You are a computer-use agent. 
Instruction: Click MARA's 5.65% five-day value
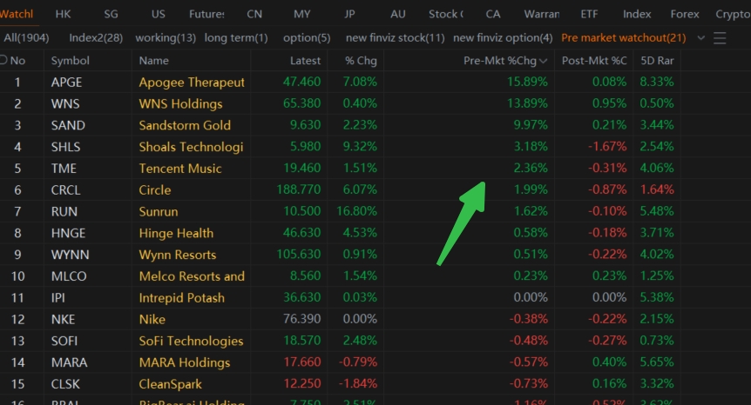pyautogui.click(x=657, y=362)
